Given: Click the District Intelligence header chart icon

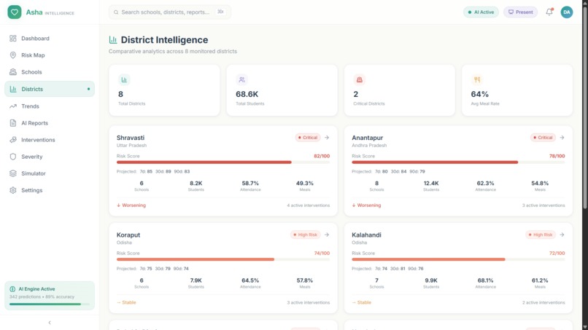Looking at the screenshot, I should click(113, 39).
